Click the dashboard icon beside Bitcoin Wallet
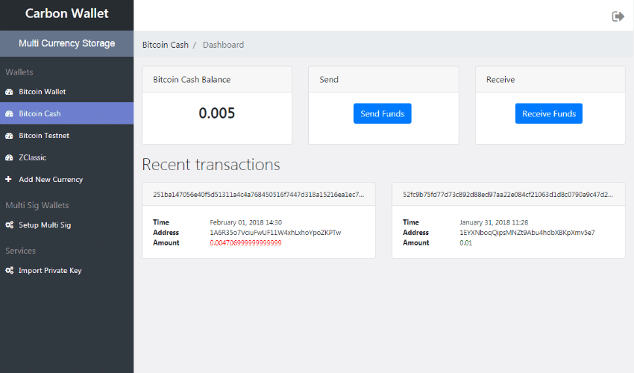Image resolution: width=634 pixels, height=373 pixels. tap(9, 92)
